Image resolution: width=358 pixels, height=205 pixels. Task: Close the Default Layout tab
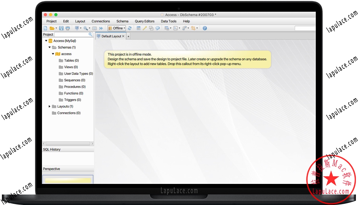123,36
